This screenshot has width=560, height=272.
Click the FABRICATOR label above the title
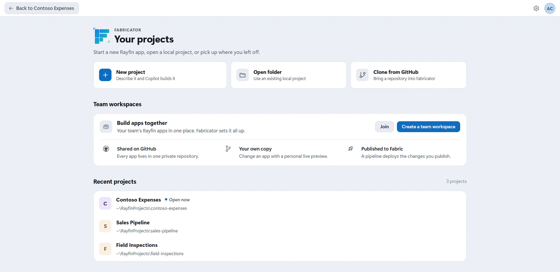pyautogui.click(x=128, y=30)
